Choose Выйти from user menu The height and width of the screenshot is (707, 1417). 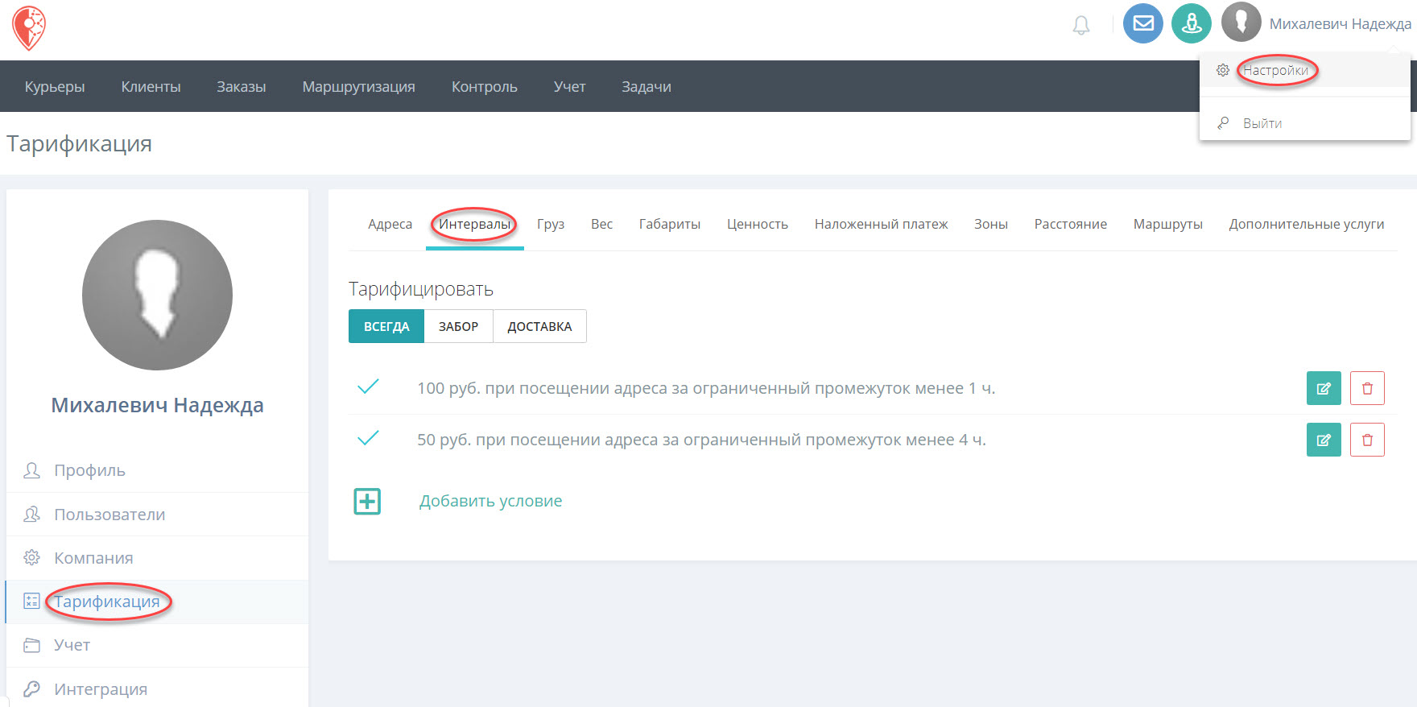click(1262, 123)
